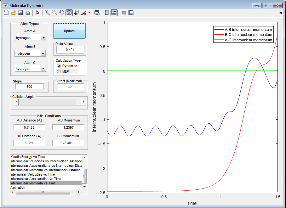The height and width of the screenshot is (208, 286).
Task: Click the AB Momentum input field
Action: pyautogui.click(x=68, y=127)
